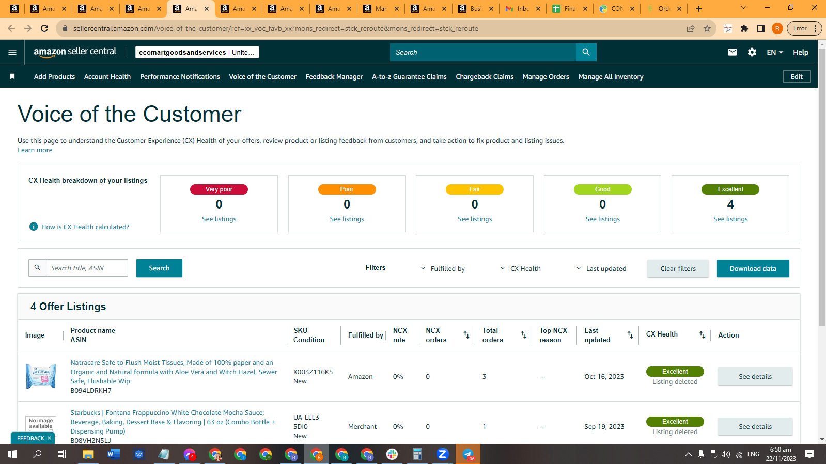This screenshot has height=464, width=826.
Task: Click the bookmark icon in the favorites bar
Action: [12, 76]
